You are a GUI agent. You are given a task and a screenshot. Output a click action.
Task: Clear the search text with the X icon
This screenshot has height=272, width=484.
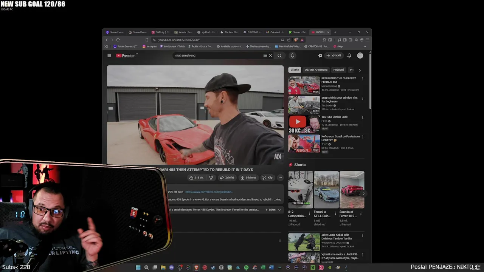tap(270, 56)
